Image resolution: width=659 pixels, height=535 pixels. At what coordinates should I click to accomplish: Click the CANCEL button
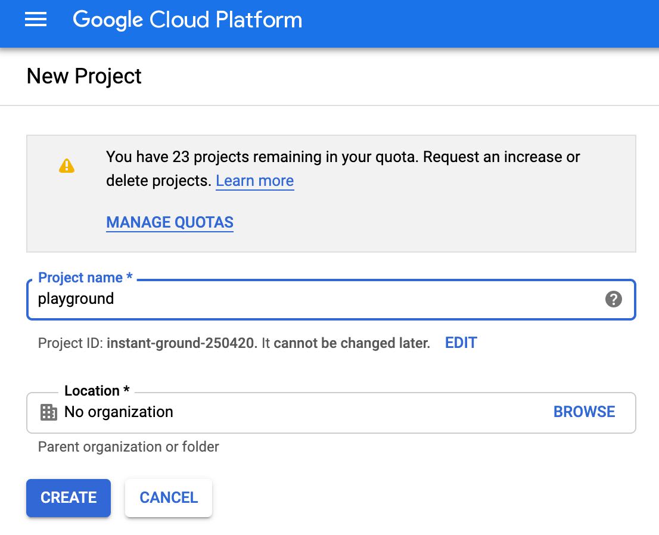[x=169, y=498]
